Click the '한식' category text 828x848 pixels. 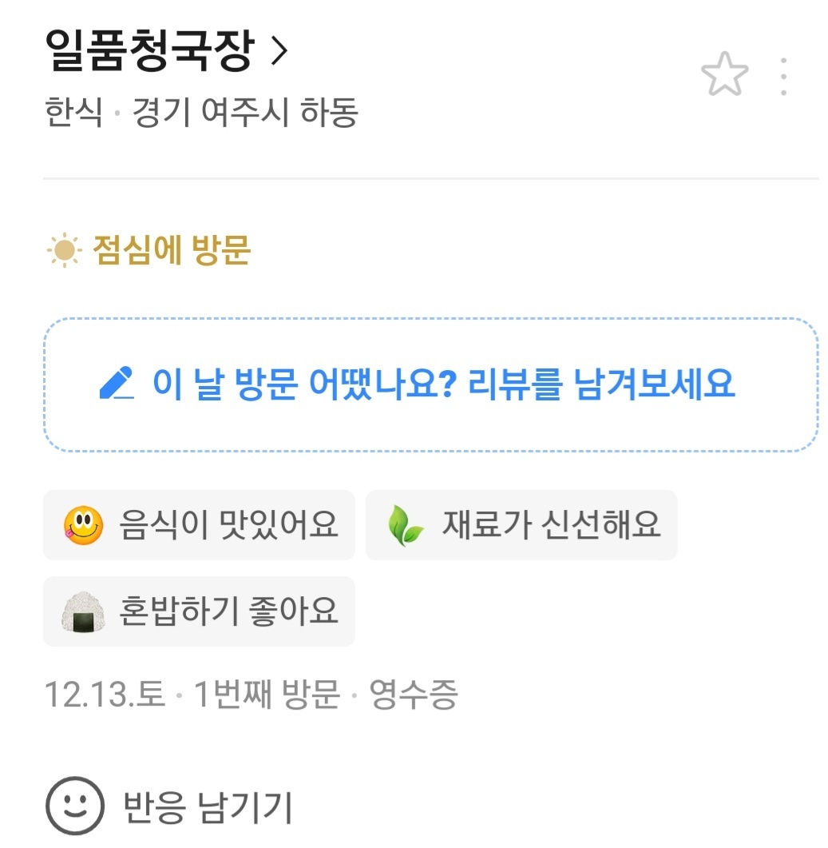pyautogui.click(x=73, y=113)
